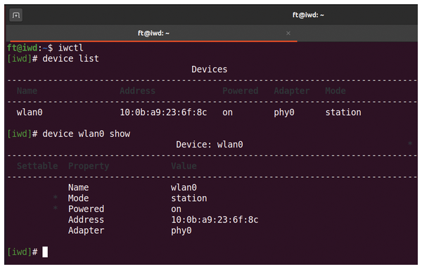Click the cursor at the last [iwd]# prompt

[45, 252]
